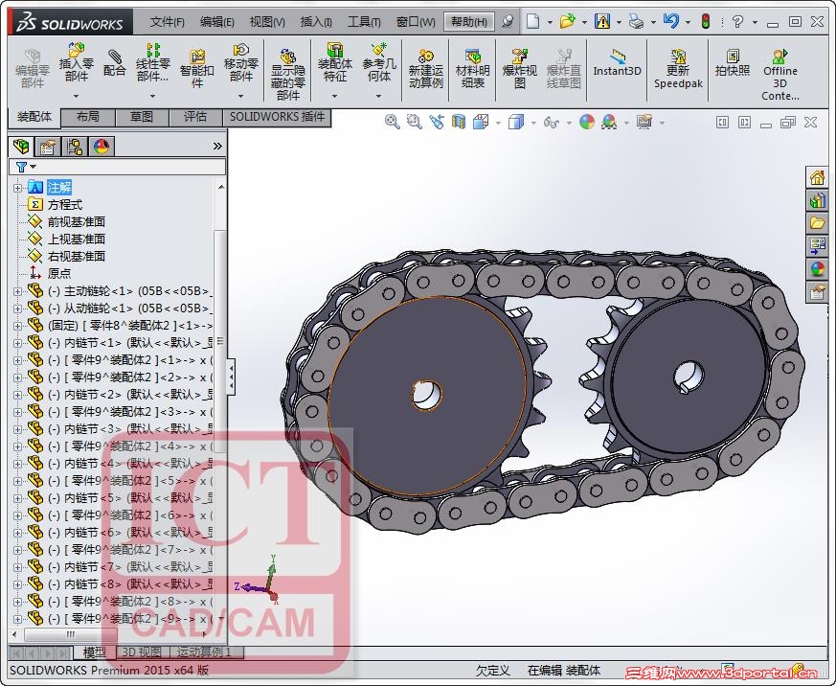This screenshot has width=836, height=686.
Task: Click the New document icon
Action: (532, 21)
